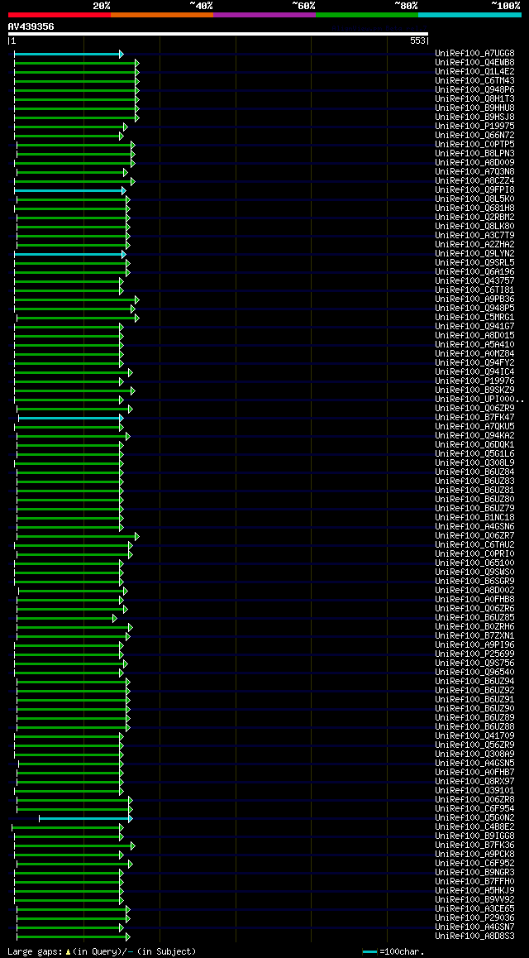This screenshot has width=529, height=958.
Task: Click UniRef100_Q5G0N2 hit label
Action: coord(474,817)
